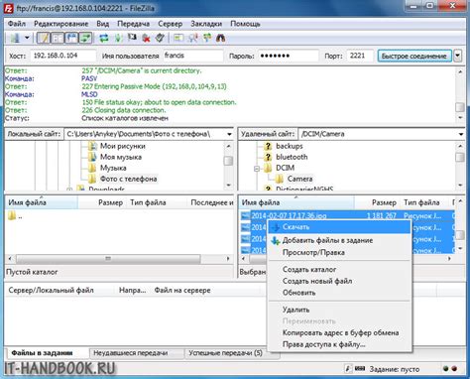Open the Закладки menu
This screenshot has height=379, width=470.
point(206,24)
